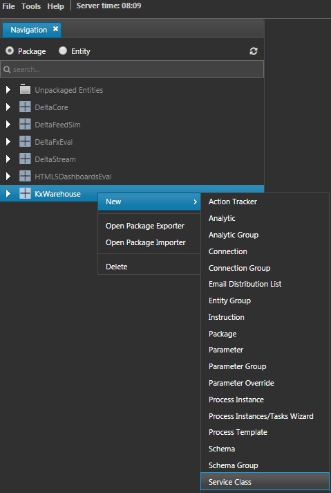Select Service Class entry

[265, 482]
